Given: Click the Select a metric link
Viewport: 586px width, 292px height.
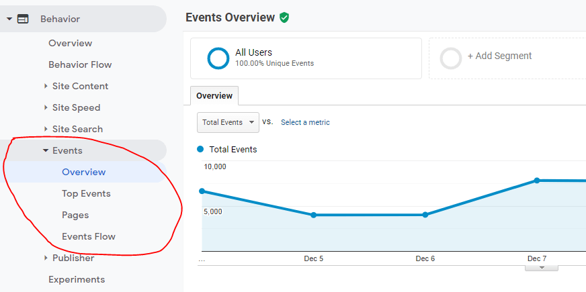Looking at the screenshot, I should pos(305,122).
